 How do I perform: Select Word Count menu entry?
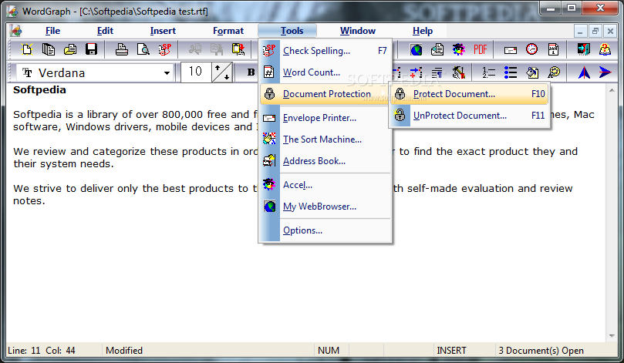(x=325, y=72)
